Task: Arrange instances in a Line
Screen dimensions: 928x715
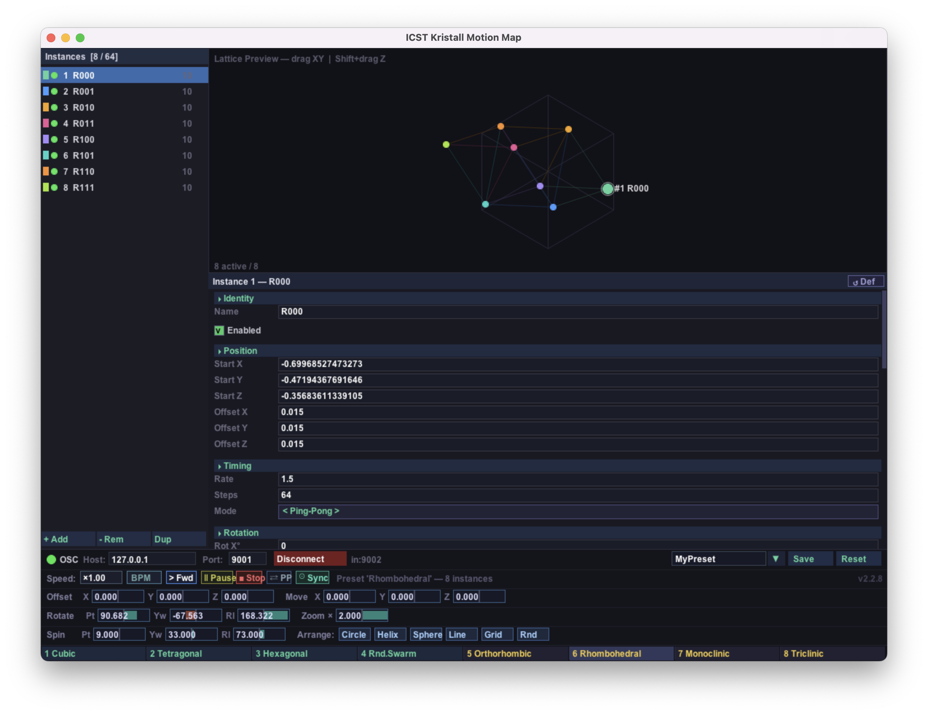Action: [461, 635]
